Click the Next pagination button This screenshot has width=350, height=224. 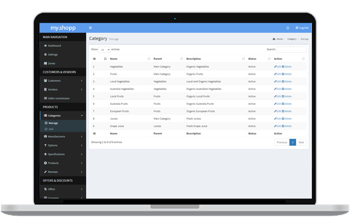tap(301, 142)
